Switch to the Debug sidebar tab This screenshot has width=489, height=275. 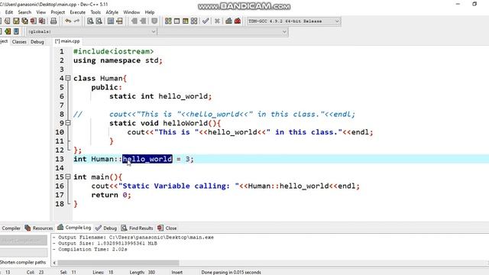(x=37, y=41)
